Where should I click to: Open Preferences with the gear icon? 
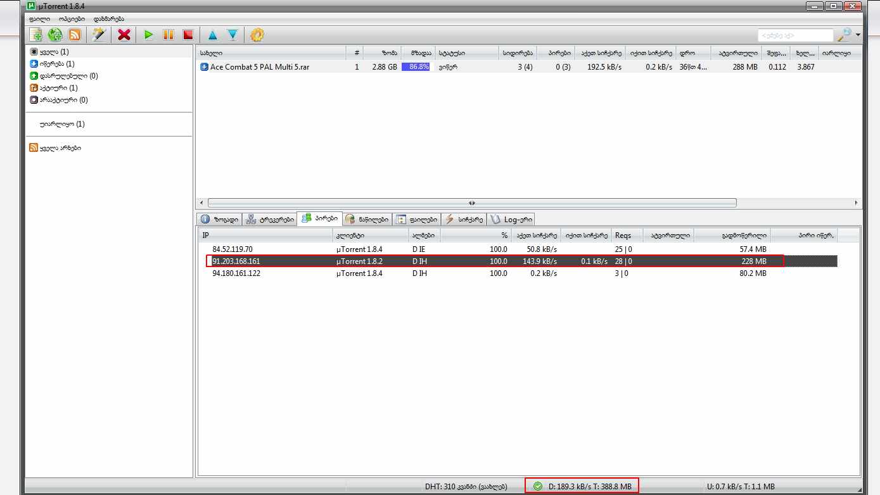[257, 35]
